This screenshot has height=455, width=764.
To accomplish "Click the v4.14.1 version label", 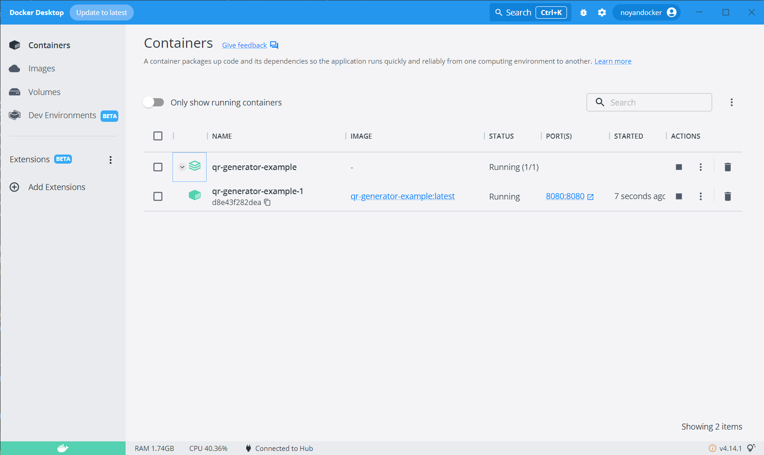I will tap(730, 449).
